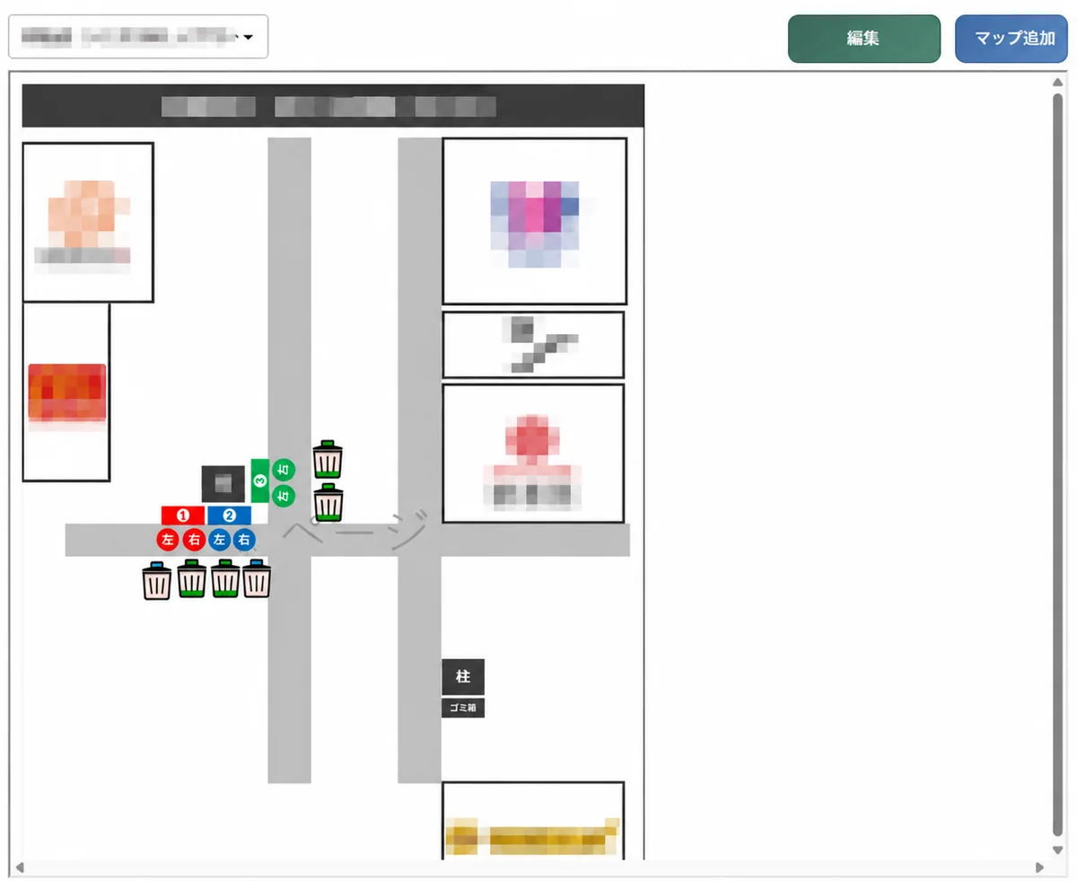The width and height of the screenshot is (1077, 881).
Task: Select trash bin under the red 左 marker
Action: (x=157, y=581)
